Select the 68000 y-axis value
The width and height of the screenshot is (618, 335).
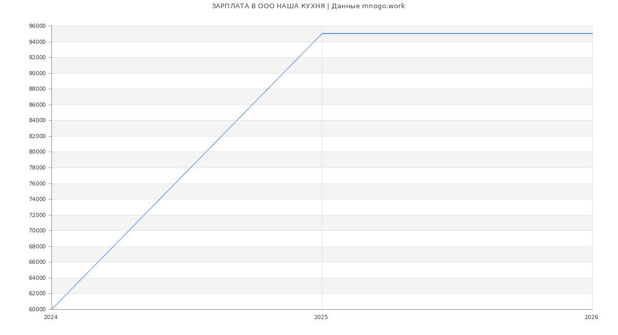tap(37, 246)
